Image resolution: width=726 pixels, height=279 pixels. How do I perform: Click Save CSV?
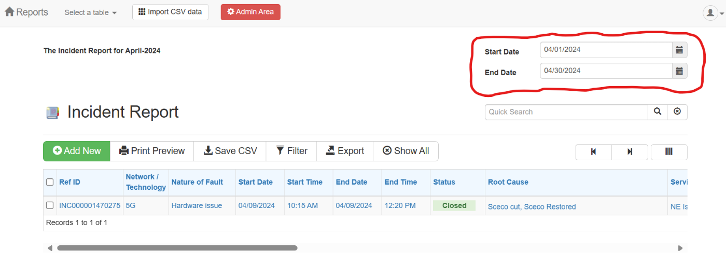click(x=230, y=151)
